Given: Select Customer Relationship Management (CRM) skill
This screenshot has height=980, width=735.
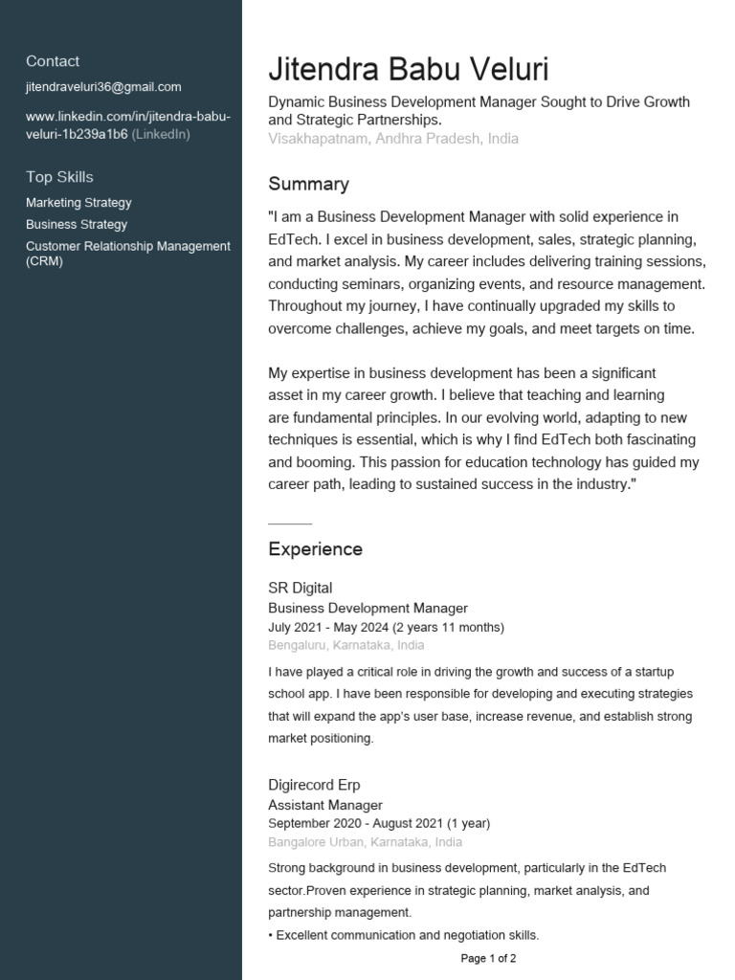Looking at the screenshot, I should [x=127, y=254].
